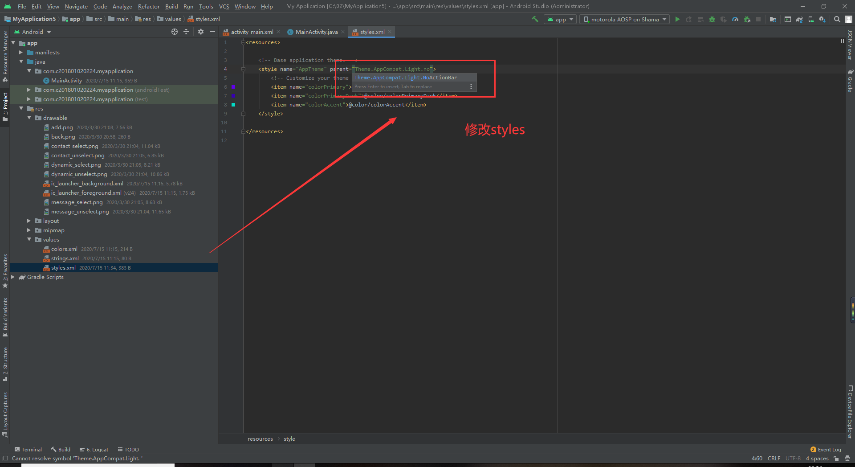
Task: Collapse the drawable folder
Action: (29, 118)
